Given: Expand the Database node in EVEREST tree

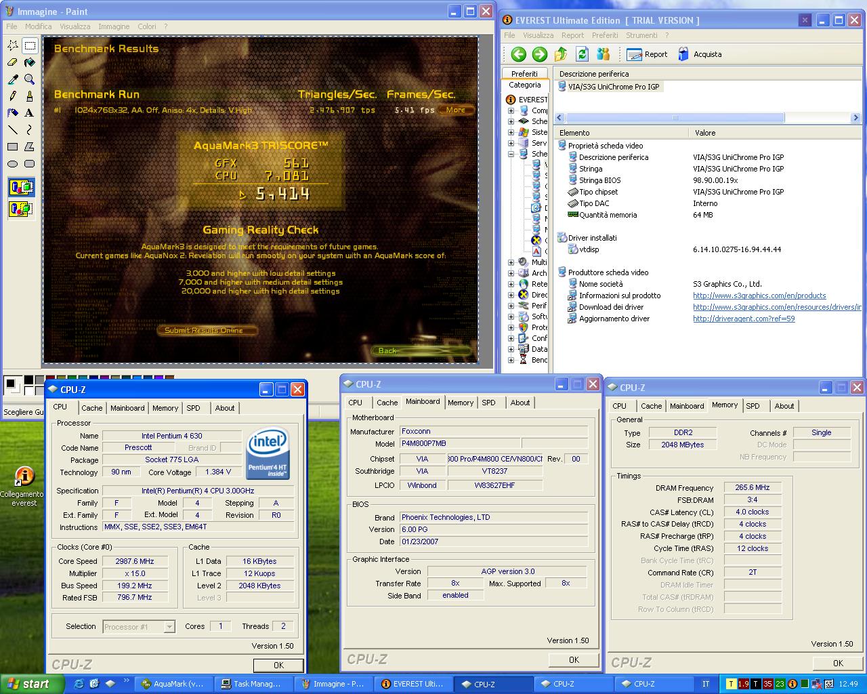Looking at the screenshot, I should [511, 349].
